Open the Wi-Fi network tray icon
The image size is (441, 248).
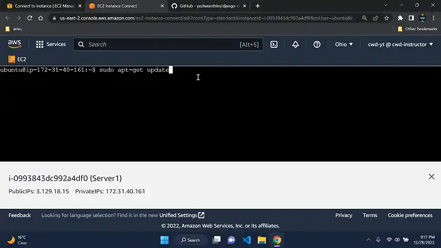389,240
